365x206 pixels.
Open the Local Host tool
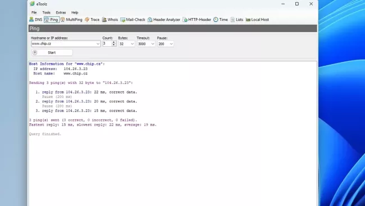[257, 20]
